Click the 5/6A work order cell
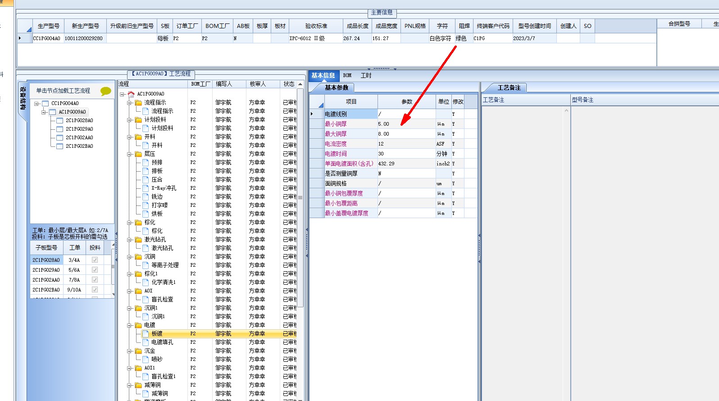Screen dimensions: 719x401 [74, 270]
